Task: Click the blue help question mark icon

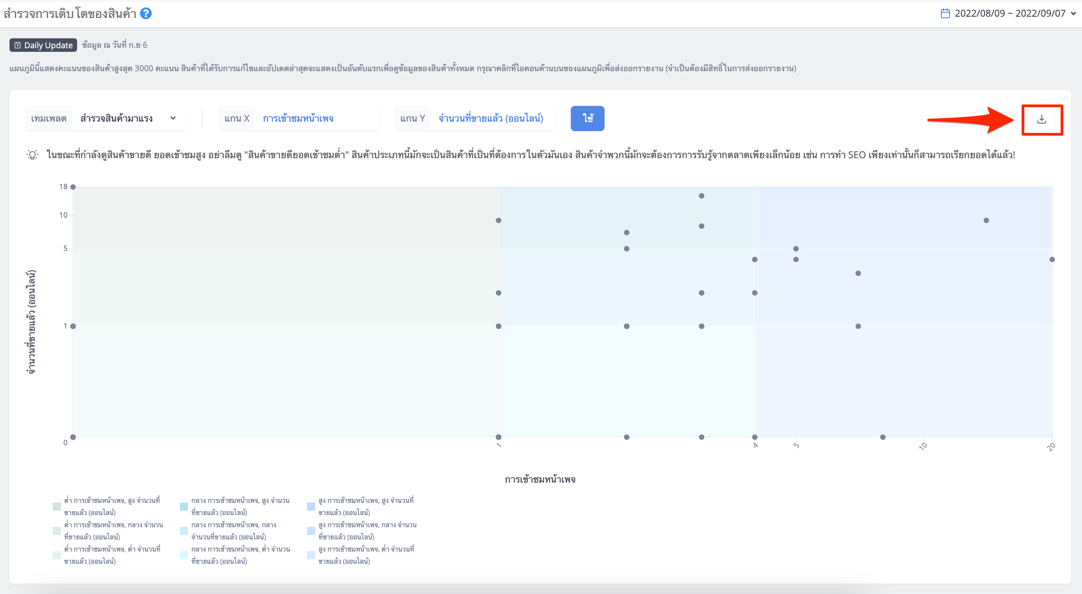Action: click(146, 14)
